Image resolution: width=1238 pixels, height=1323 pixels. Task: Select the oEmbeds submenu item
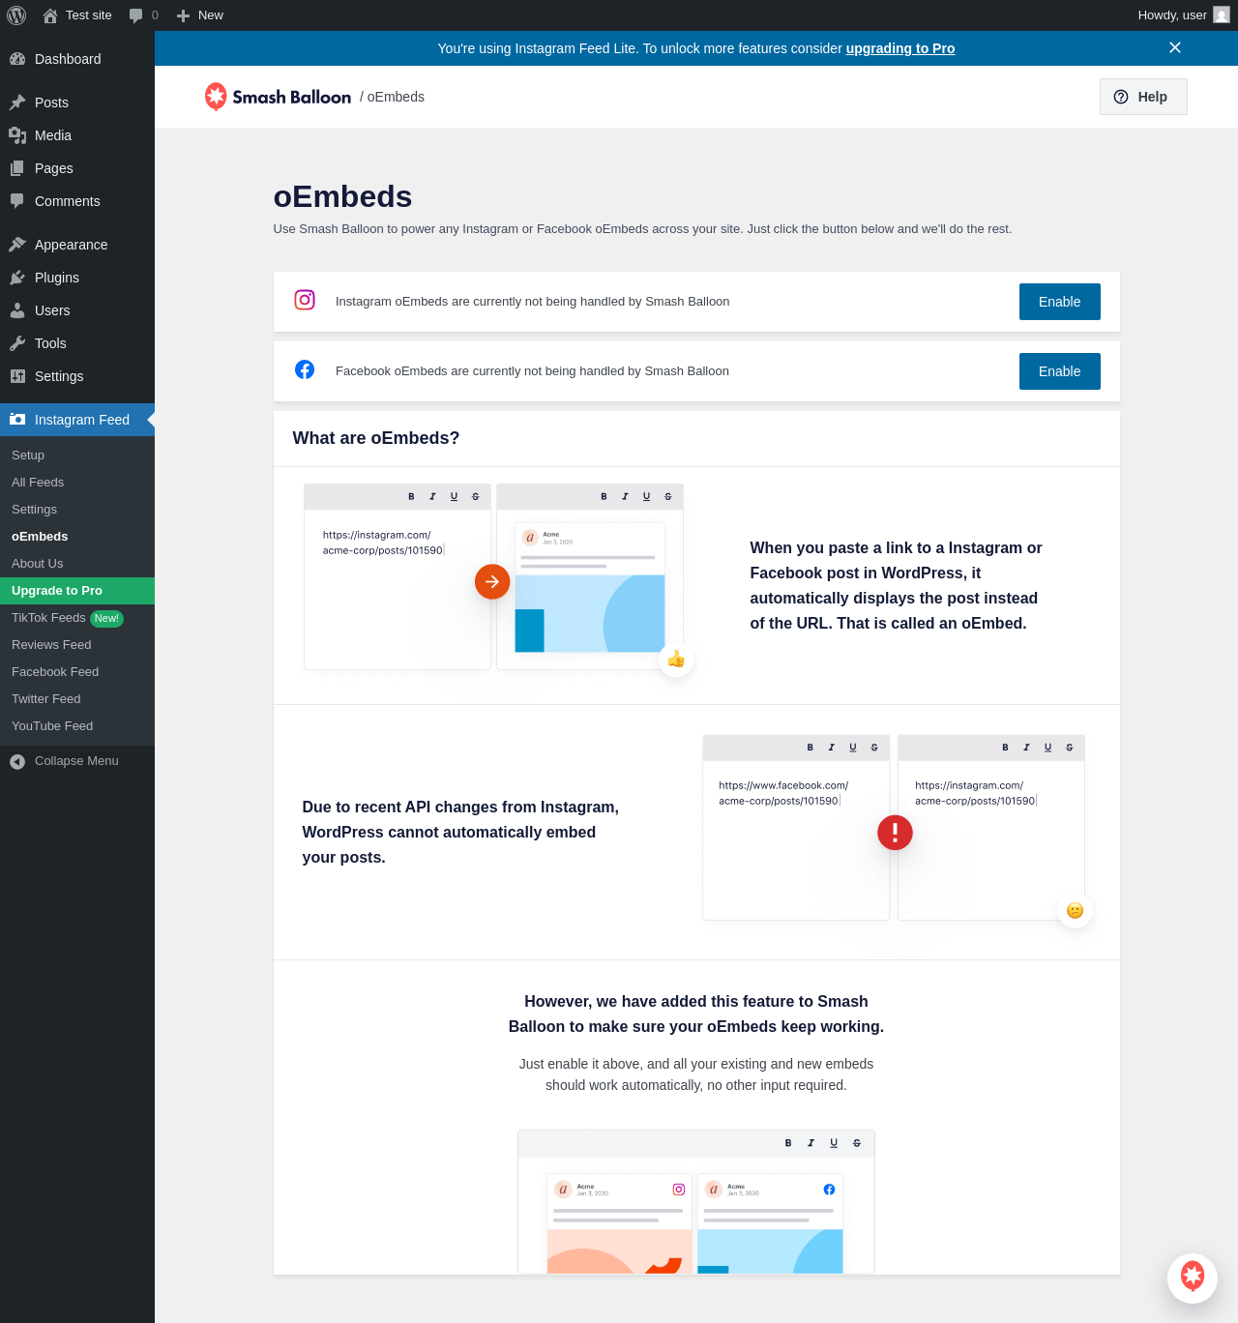[77, 537]
